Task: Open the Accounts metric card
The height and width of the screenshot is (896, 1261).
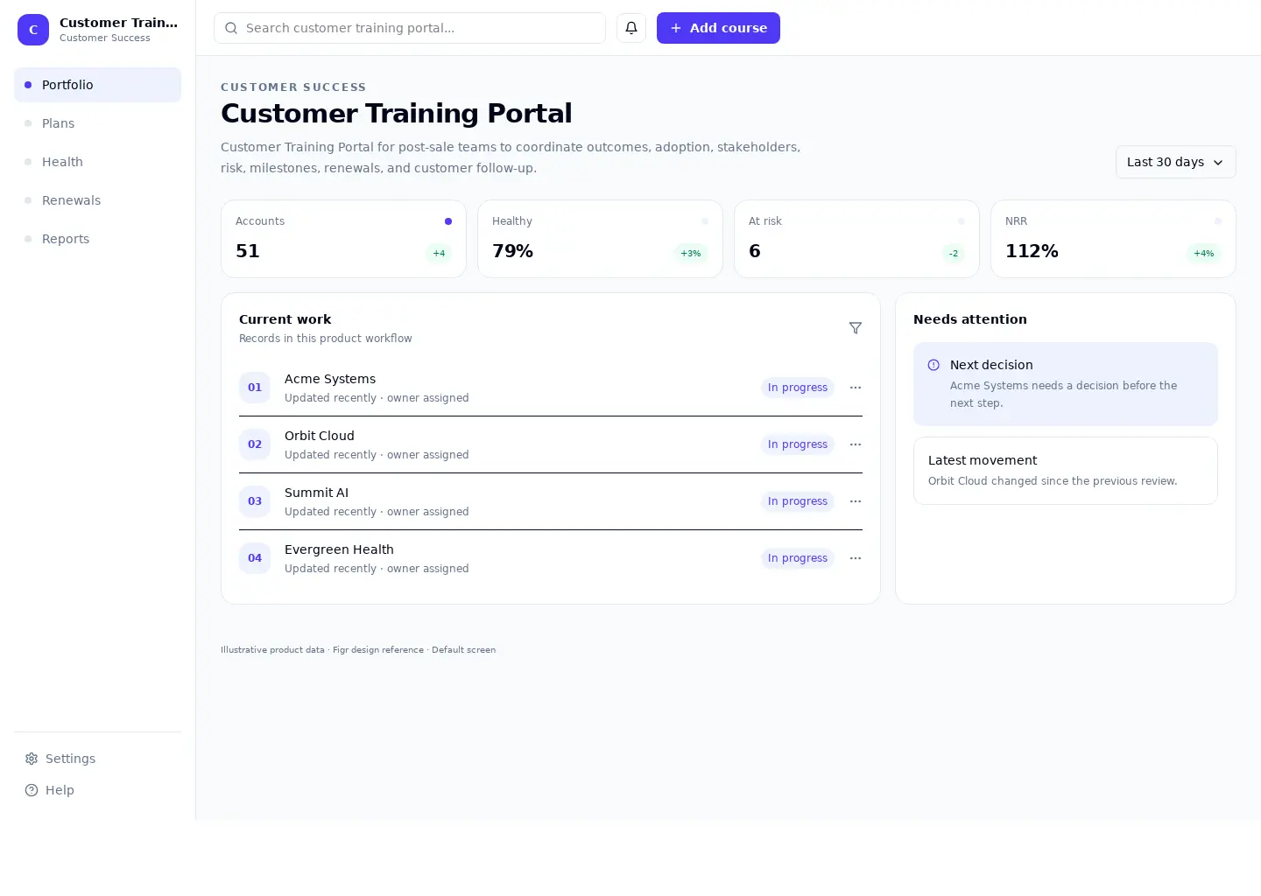Action: click(x=343, y=239)
